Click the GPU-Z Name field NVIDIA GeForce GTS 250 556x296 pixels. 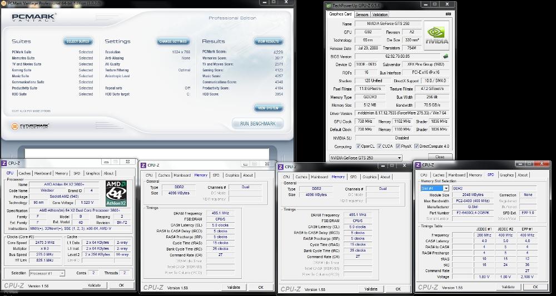click(x=388, y=24)
